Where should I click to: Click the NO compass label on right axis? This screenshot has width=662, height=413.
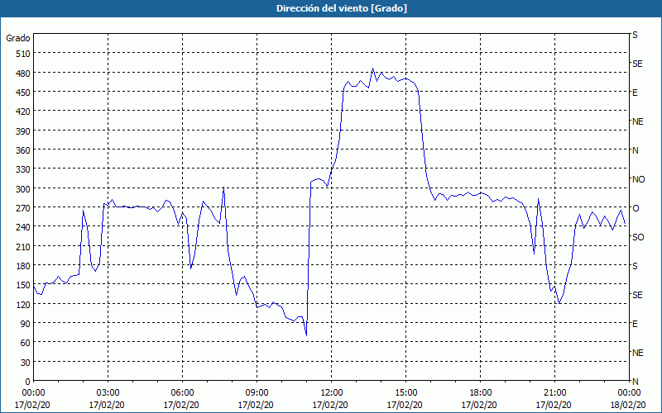[x=638, y=179]
